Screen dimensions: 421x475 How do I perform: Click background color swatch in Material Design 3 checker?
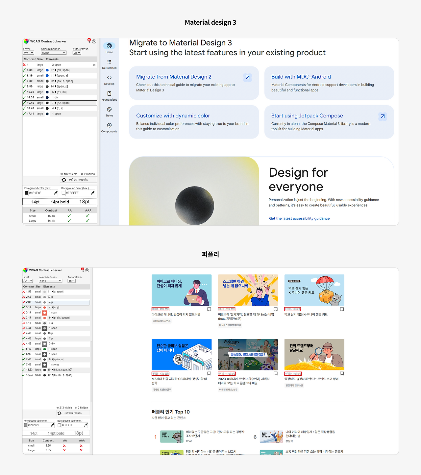[x=63, y=193]
